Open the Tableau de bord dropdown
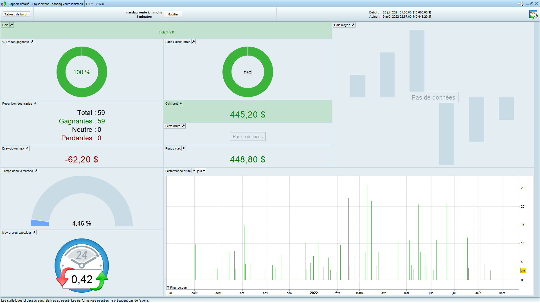Image resolution: width=540 pixels, height=303 pixels. point(17,14)
